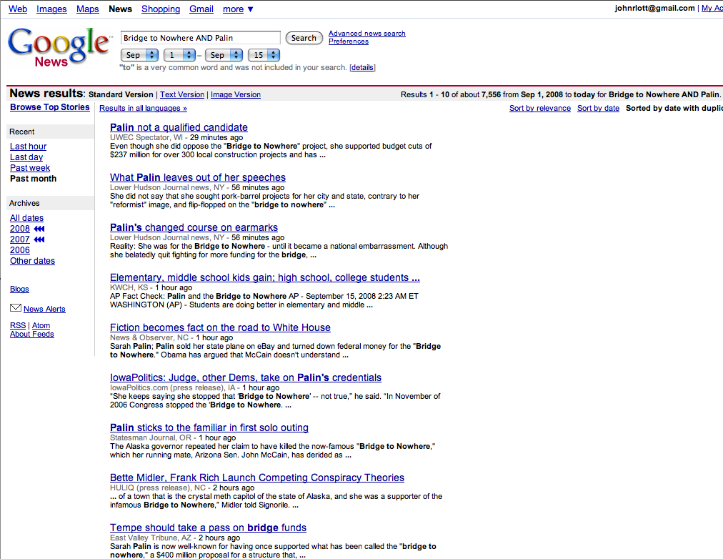The height and width of the screenshot is (559, 723).
Task: Open Maps from top navigation
Action: [x=88, y=9]
